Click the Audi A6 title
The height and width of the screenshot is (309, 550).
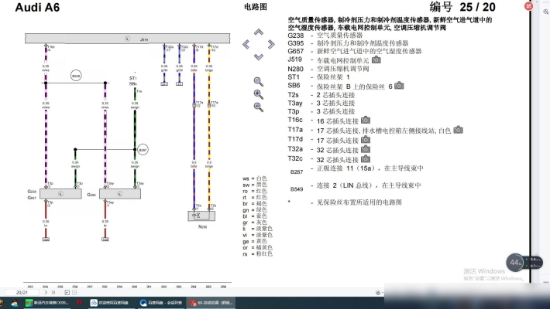(37, 8)
